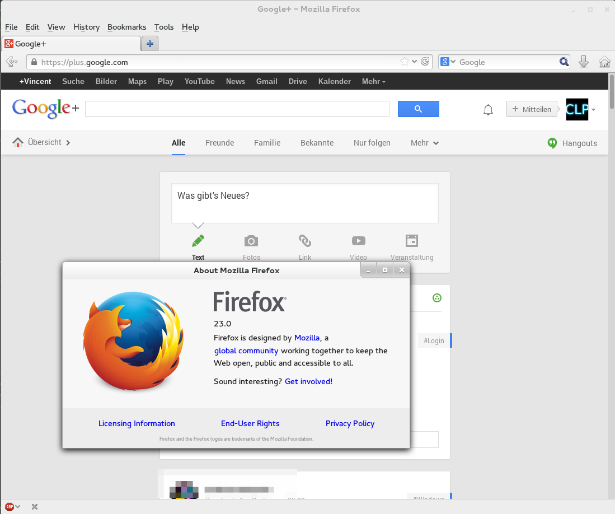Click the Video play icon
Viewport: 615px width, 514px height.
[x=359, y=241]
